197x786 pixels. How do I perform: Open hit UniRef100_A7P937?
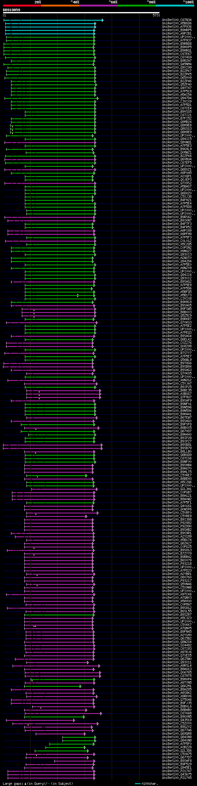(x=177, y=40)
